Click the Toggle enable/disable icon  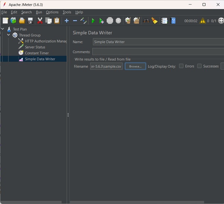click(83, 21)
